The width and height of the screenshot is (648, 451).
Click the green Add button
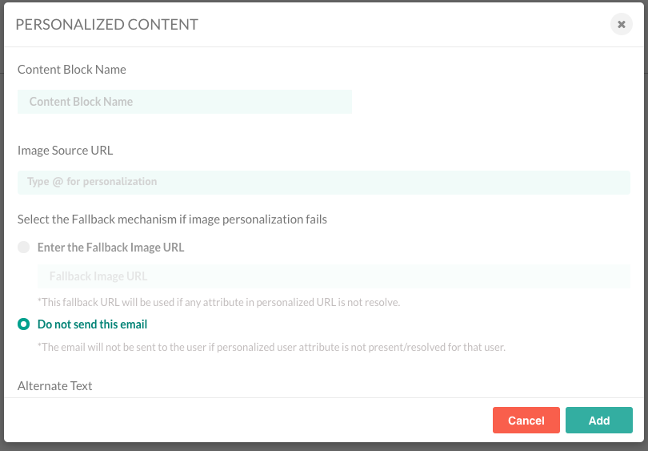(598, 421)
